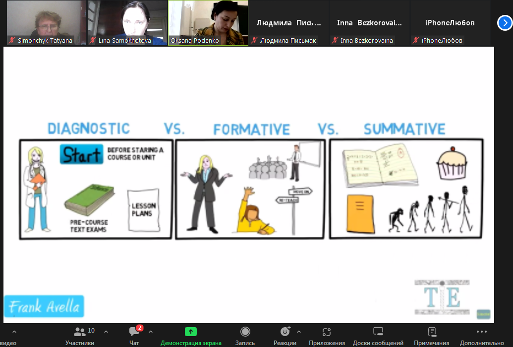The height and width of the screenshot is (347, 513).
Task: Open the Участники participants panel
Action: tap(79, 335)
